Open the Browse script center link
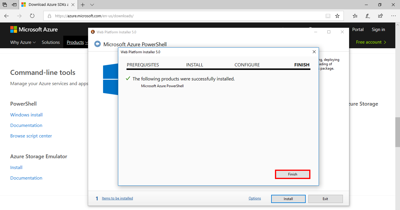The image size is (400, 210). click(x=31, y=136)
